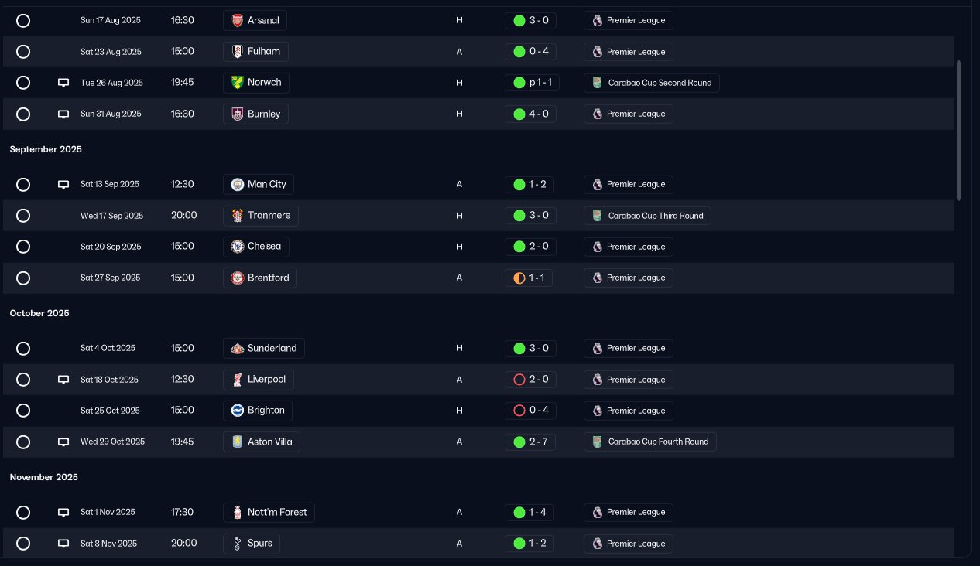This screenshot has width=980, height=566.
Task: Select the radio button for Aston Villa match
Action: [23, 442]
